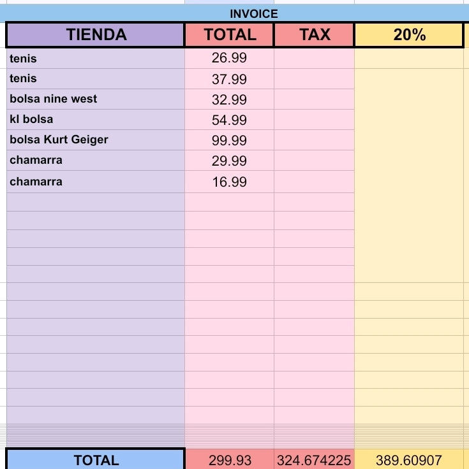
Task: Click the 16.99 price cell
Action: 230,182
